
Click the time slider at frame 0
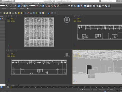pyautogui.click(x=13, y=85)
